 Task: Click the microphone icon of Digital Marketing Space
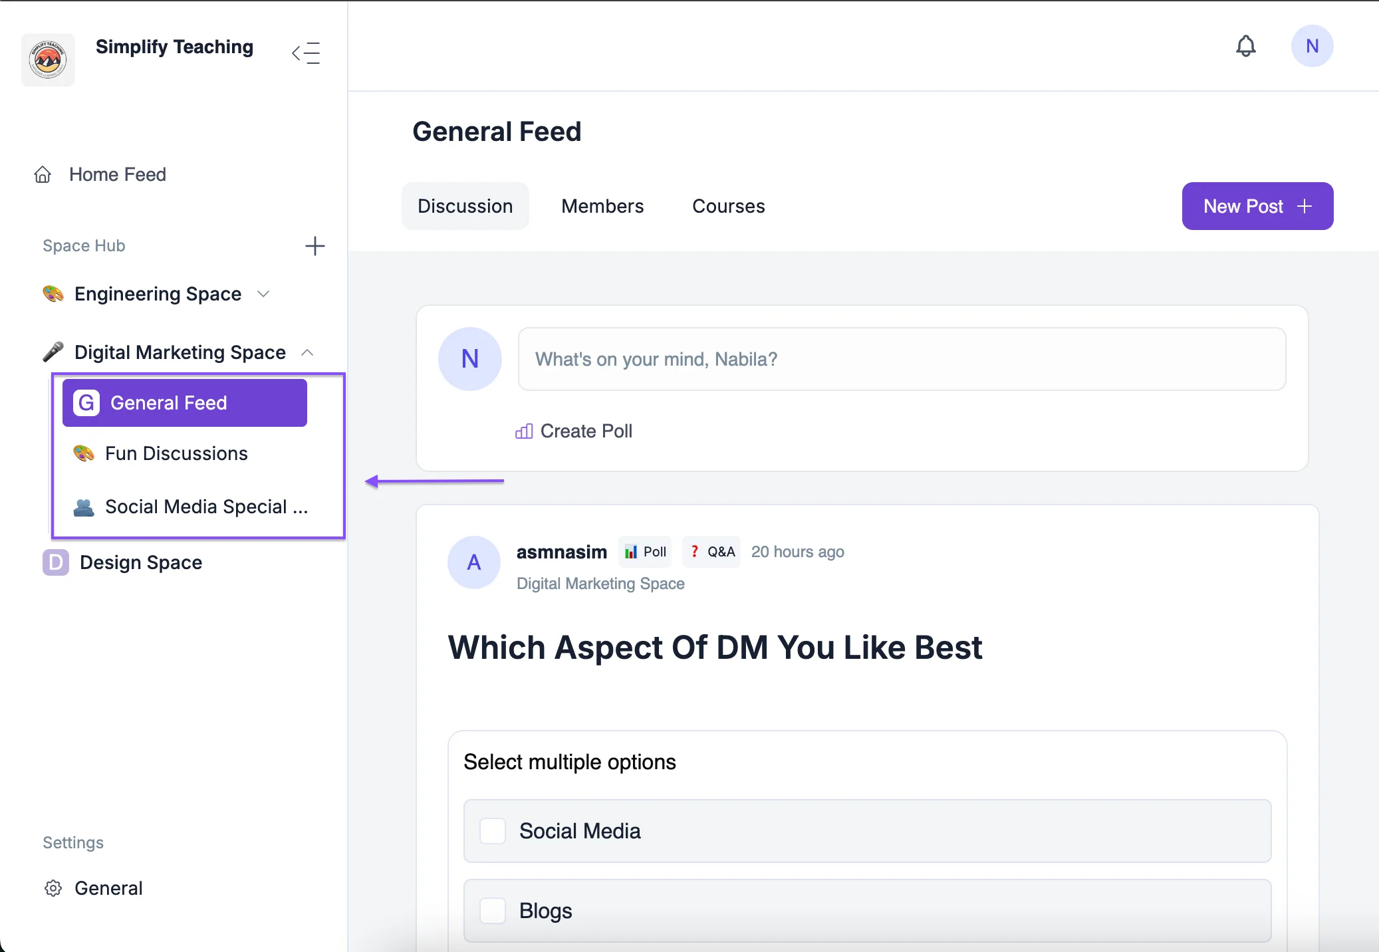click(53, 352)
